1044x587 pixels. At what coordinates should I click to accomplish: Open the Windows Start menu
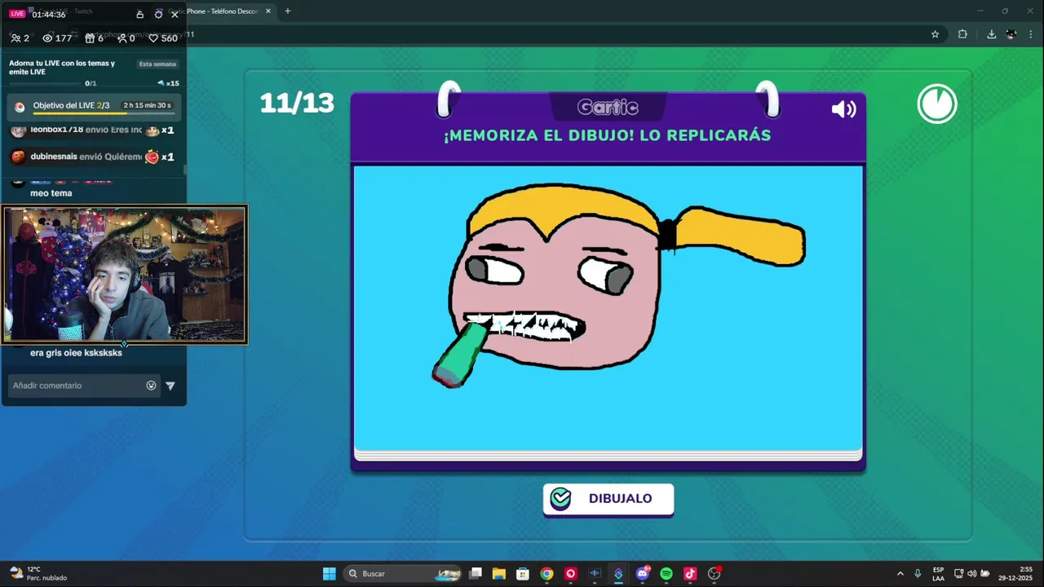(329, 574)
